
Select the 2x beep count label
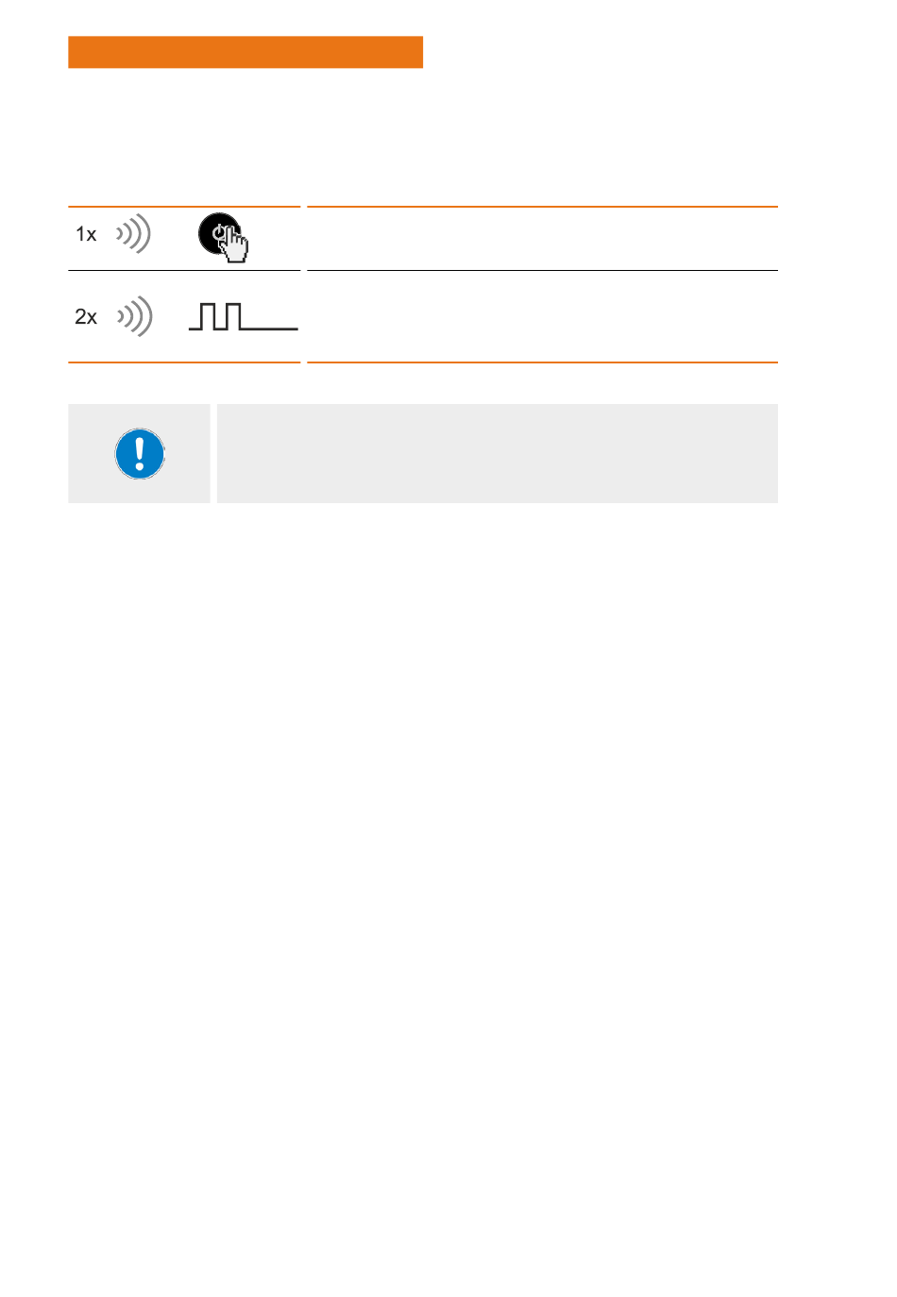click(86, 317)
